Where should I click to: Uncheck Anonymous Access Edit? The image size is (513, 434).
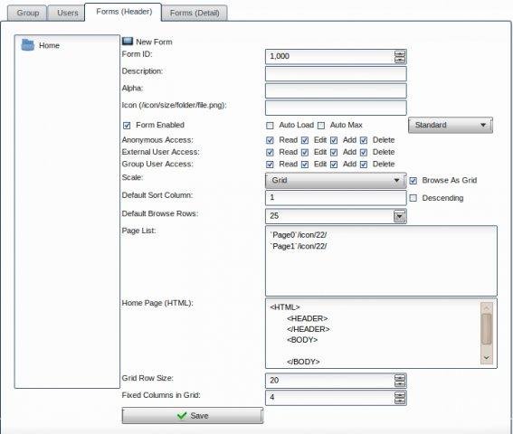point(305,140)
